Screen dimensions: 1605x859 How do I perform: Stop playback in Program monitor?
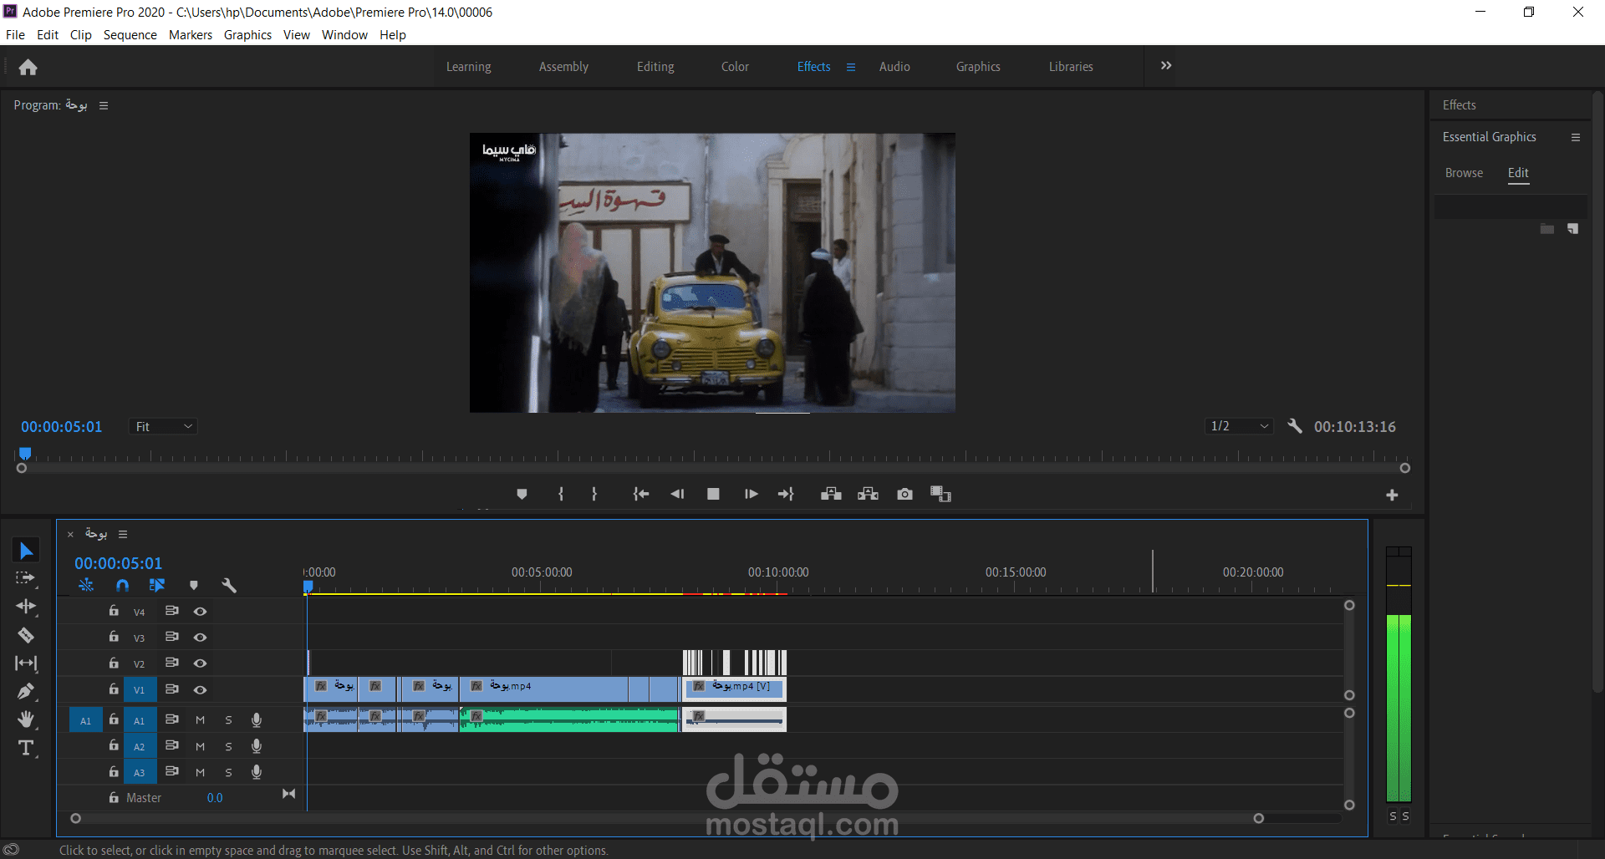[x=713, y=494]
